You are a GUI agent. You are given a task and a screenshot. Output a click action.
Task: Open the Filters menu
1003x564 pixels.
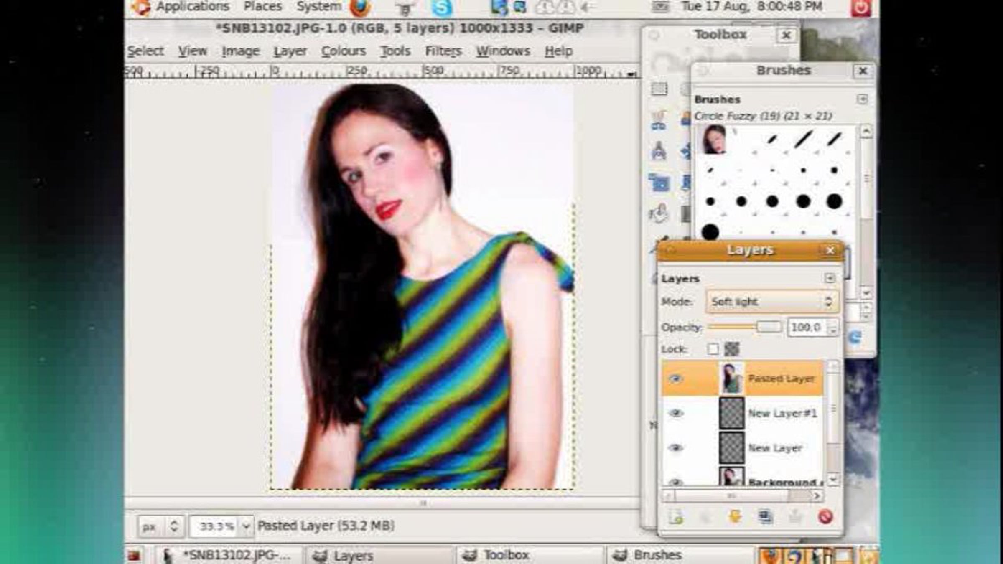[x=443, y=51]
